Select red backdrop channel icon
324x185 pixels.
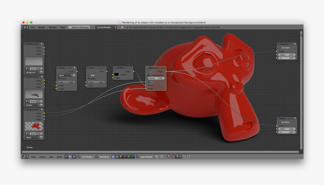tap(125, 157)
